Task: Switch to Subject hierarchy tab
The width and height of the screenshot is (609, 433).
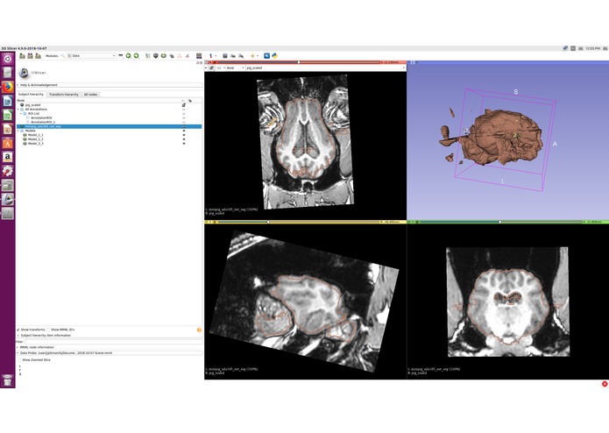Action: pyautogui.click(x=31, y=95)
